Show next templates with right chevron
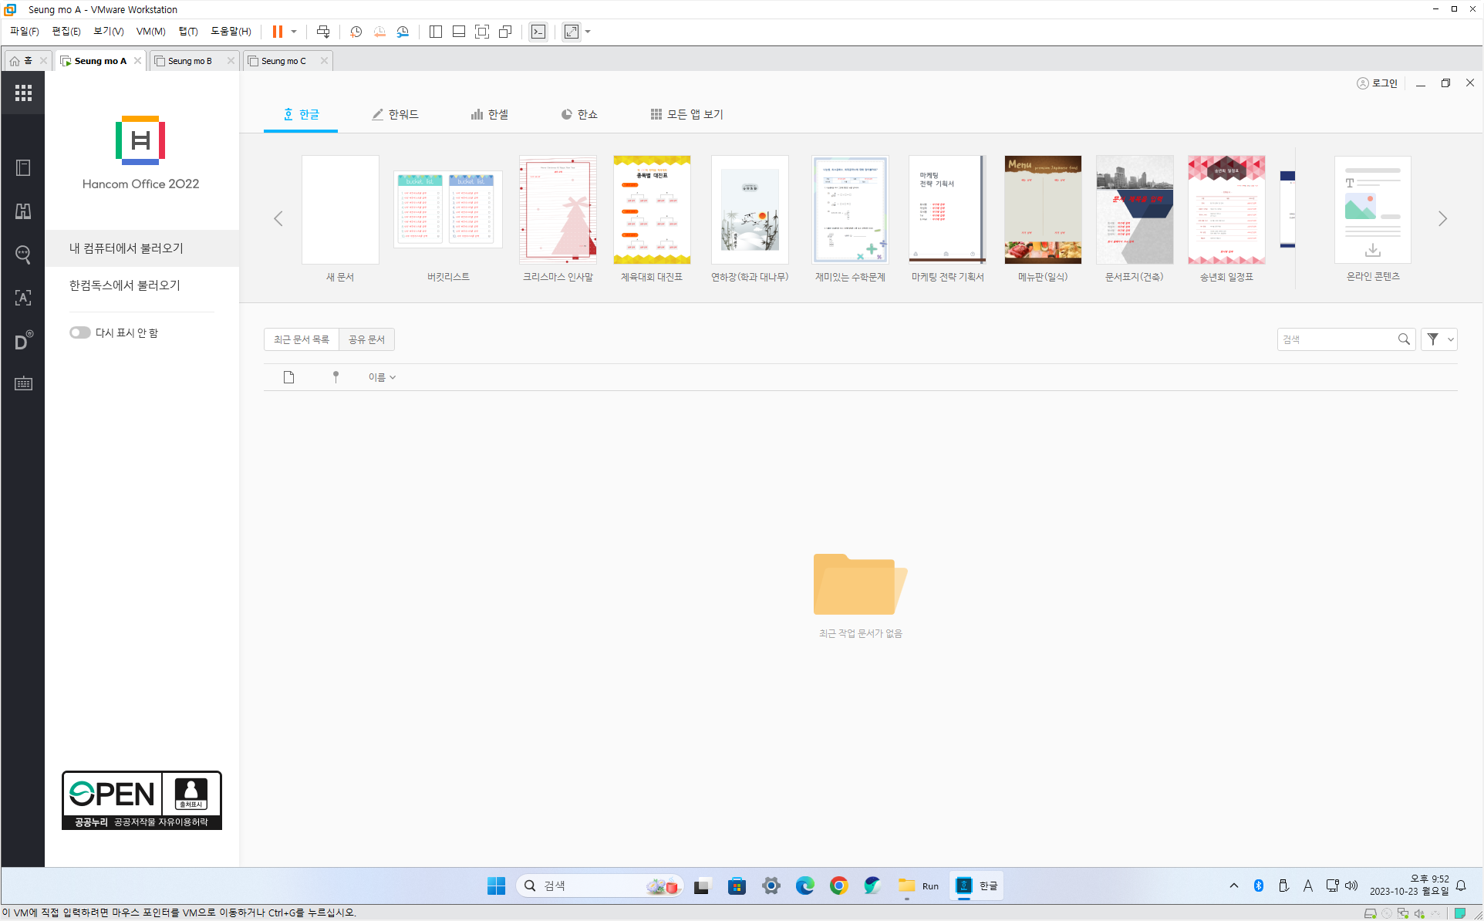1484x921 pixels. (1442, 219)
